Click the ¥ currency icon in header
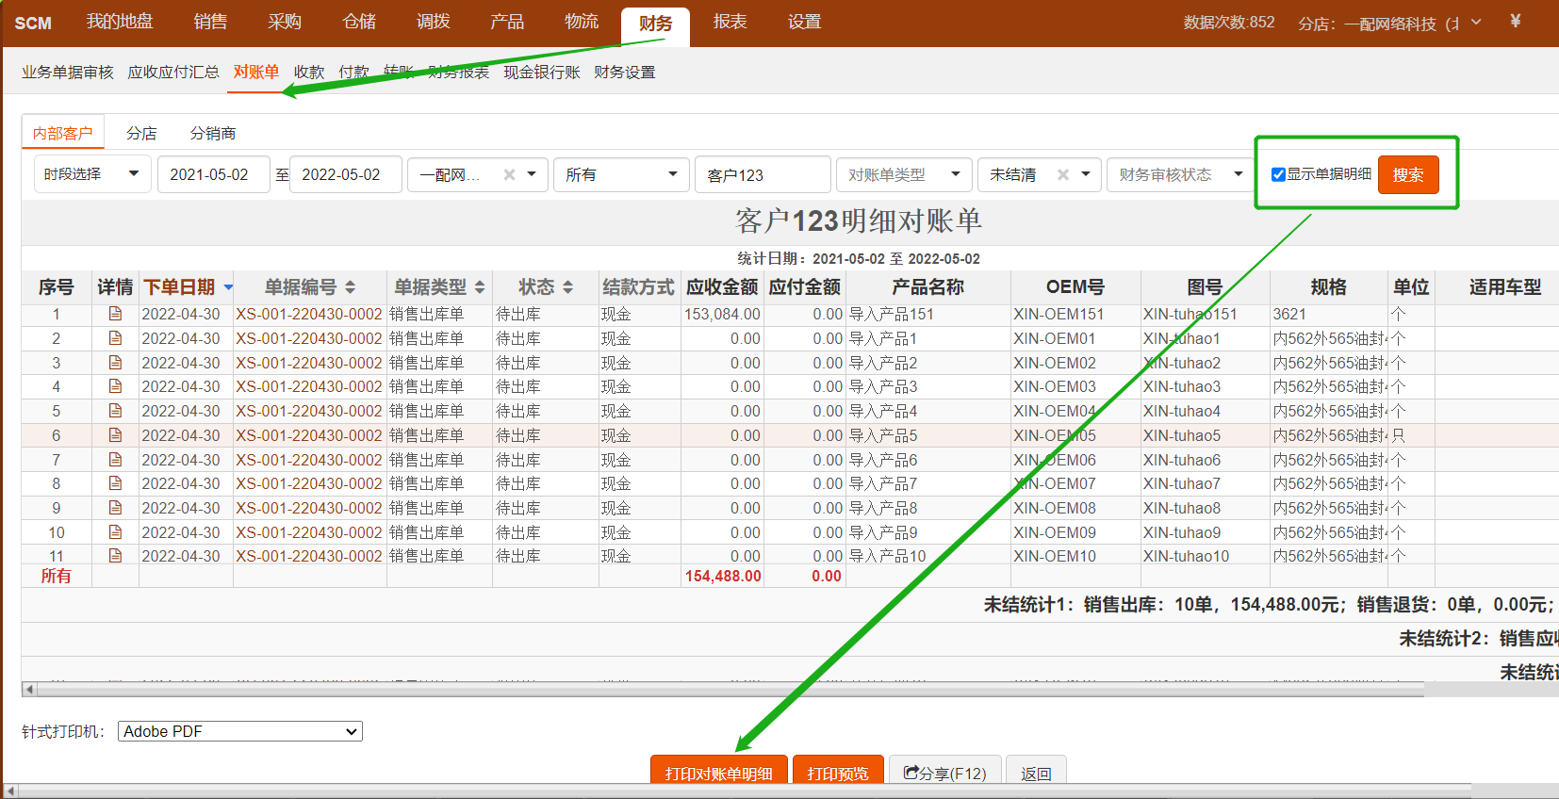This screenshot has width=1559, height=799. (1515, 21)
